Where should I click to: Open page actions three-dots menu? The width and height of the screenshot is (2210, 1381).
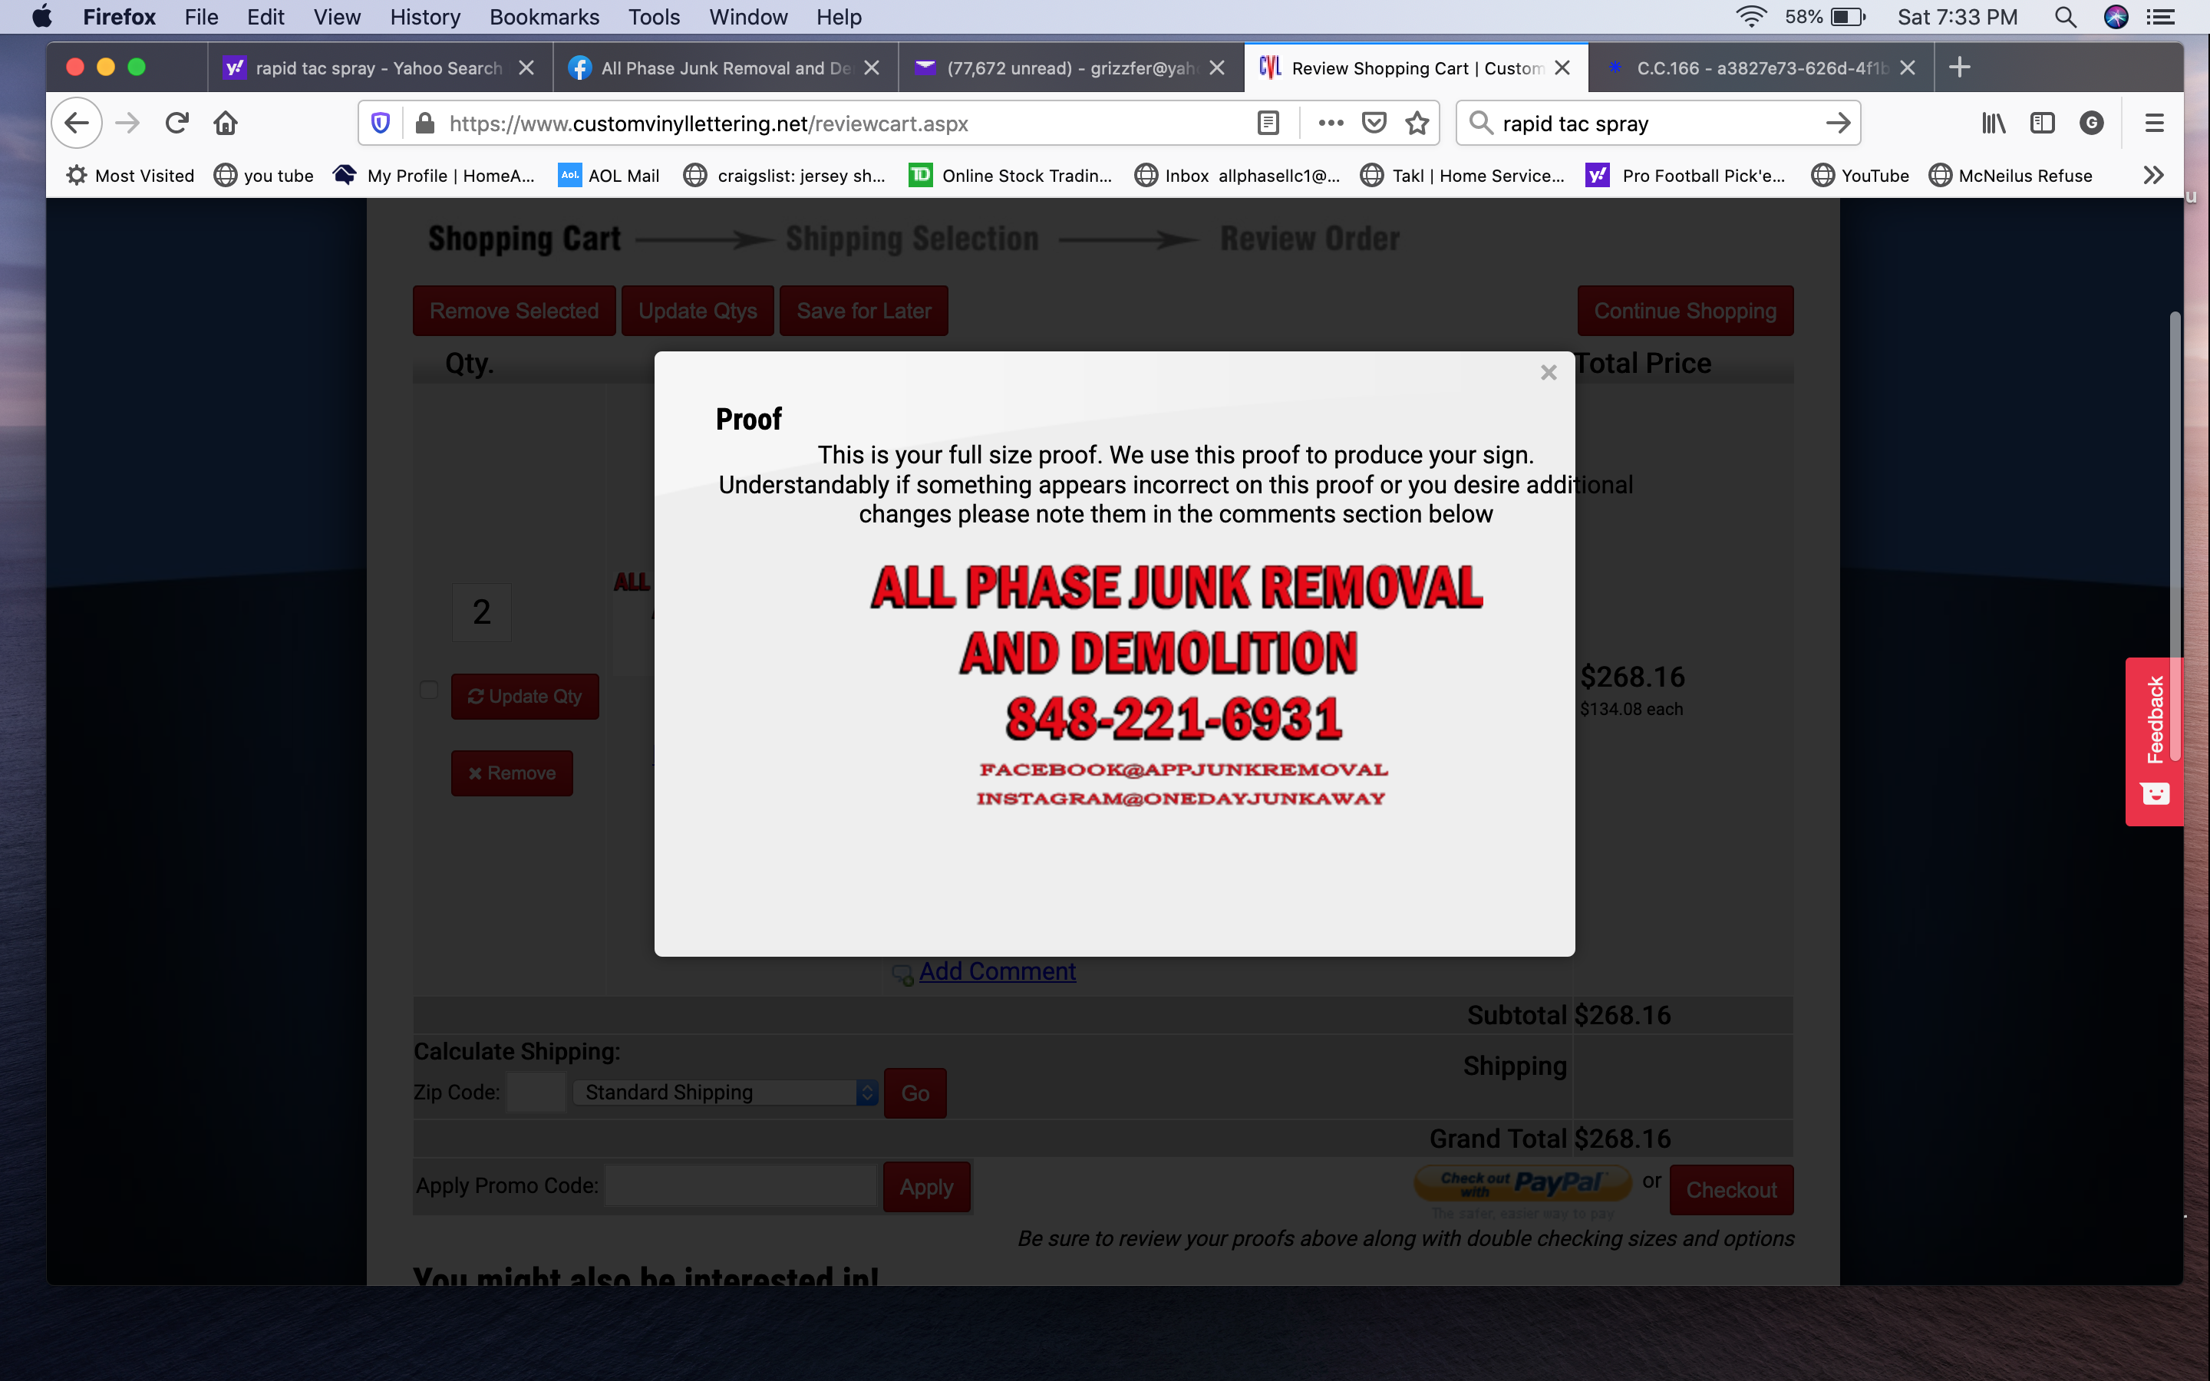coord(1331,124)
